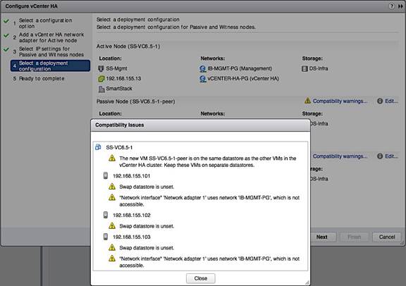Screen dimensions: 406x286
Task: Select the 192.168.155.101 host entry
Action: pyautogui.click(x=131, y=175)
